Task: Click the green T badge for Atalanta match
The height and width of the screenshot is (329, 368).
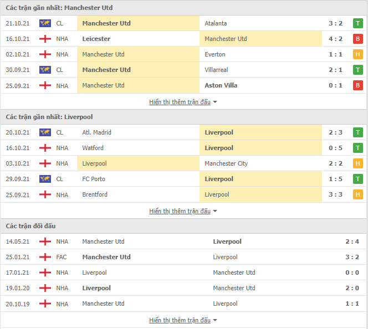Action: click(x=357, y=23)
